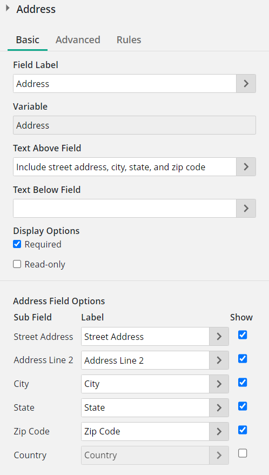Edit the Street Address label input
Image resolution: width=269 pixels, height=475 pixels.
[x=145, y=336]
